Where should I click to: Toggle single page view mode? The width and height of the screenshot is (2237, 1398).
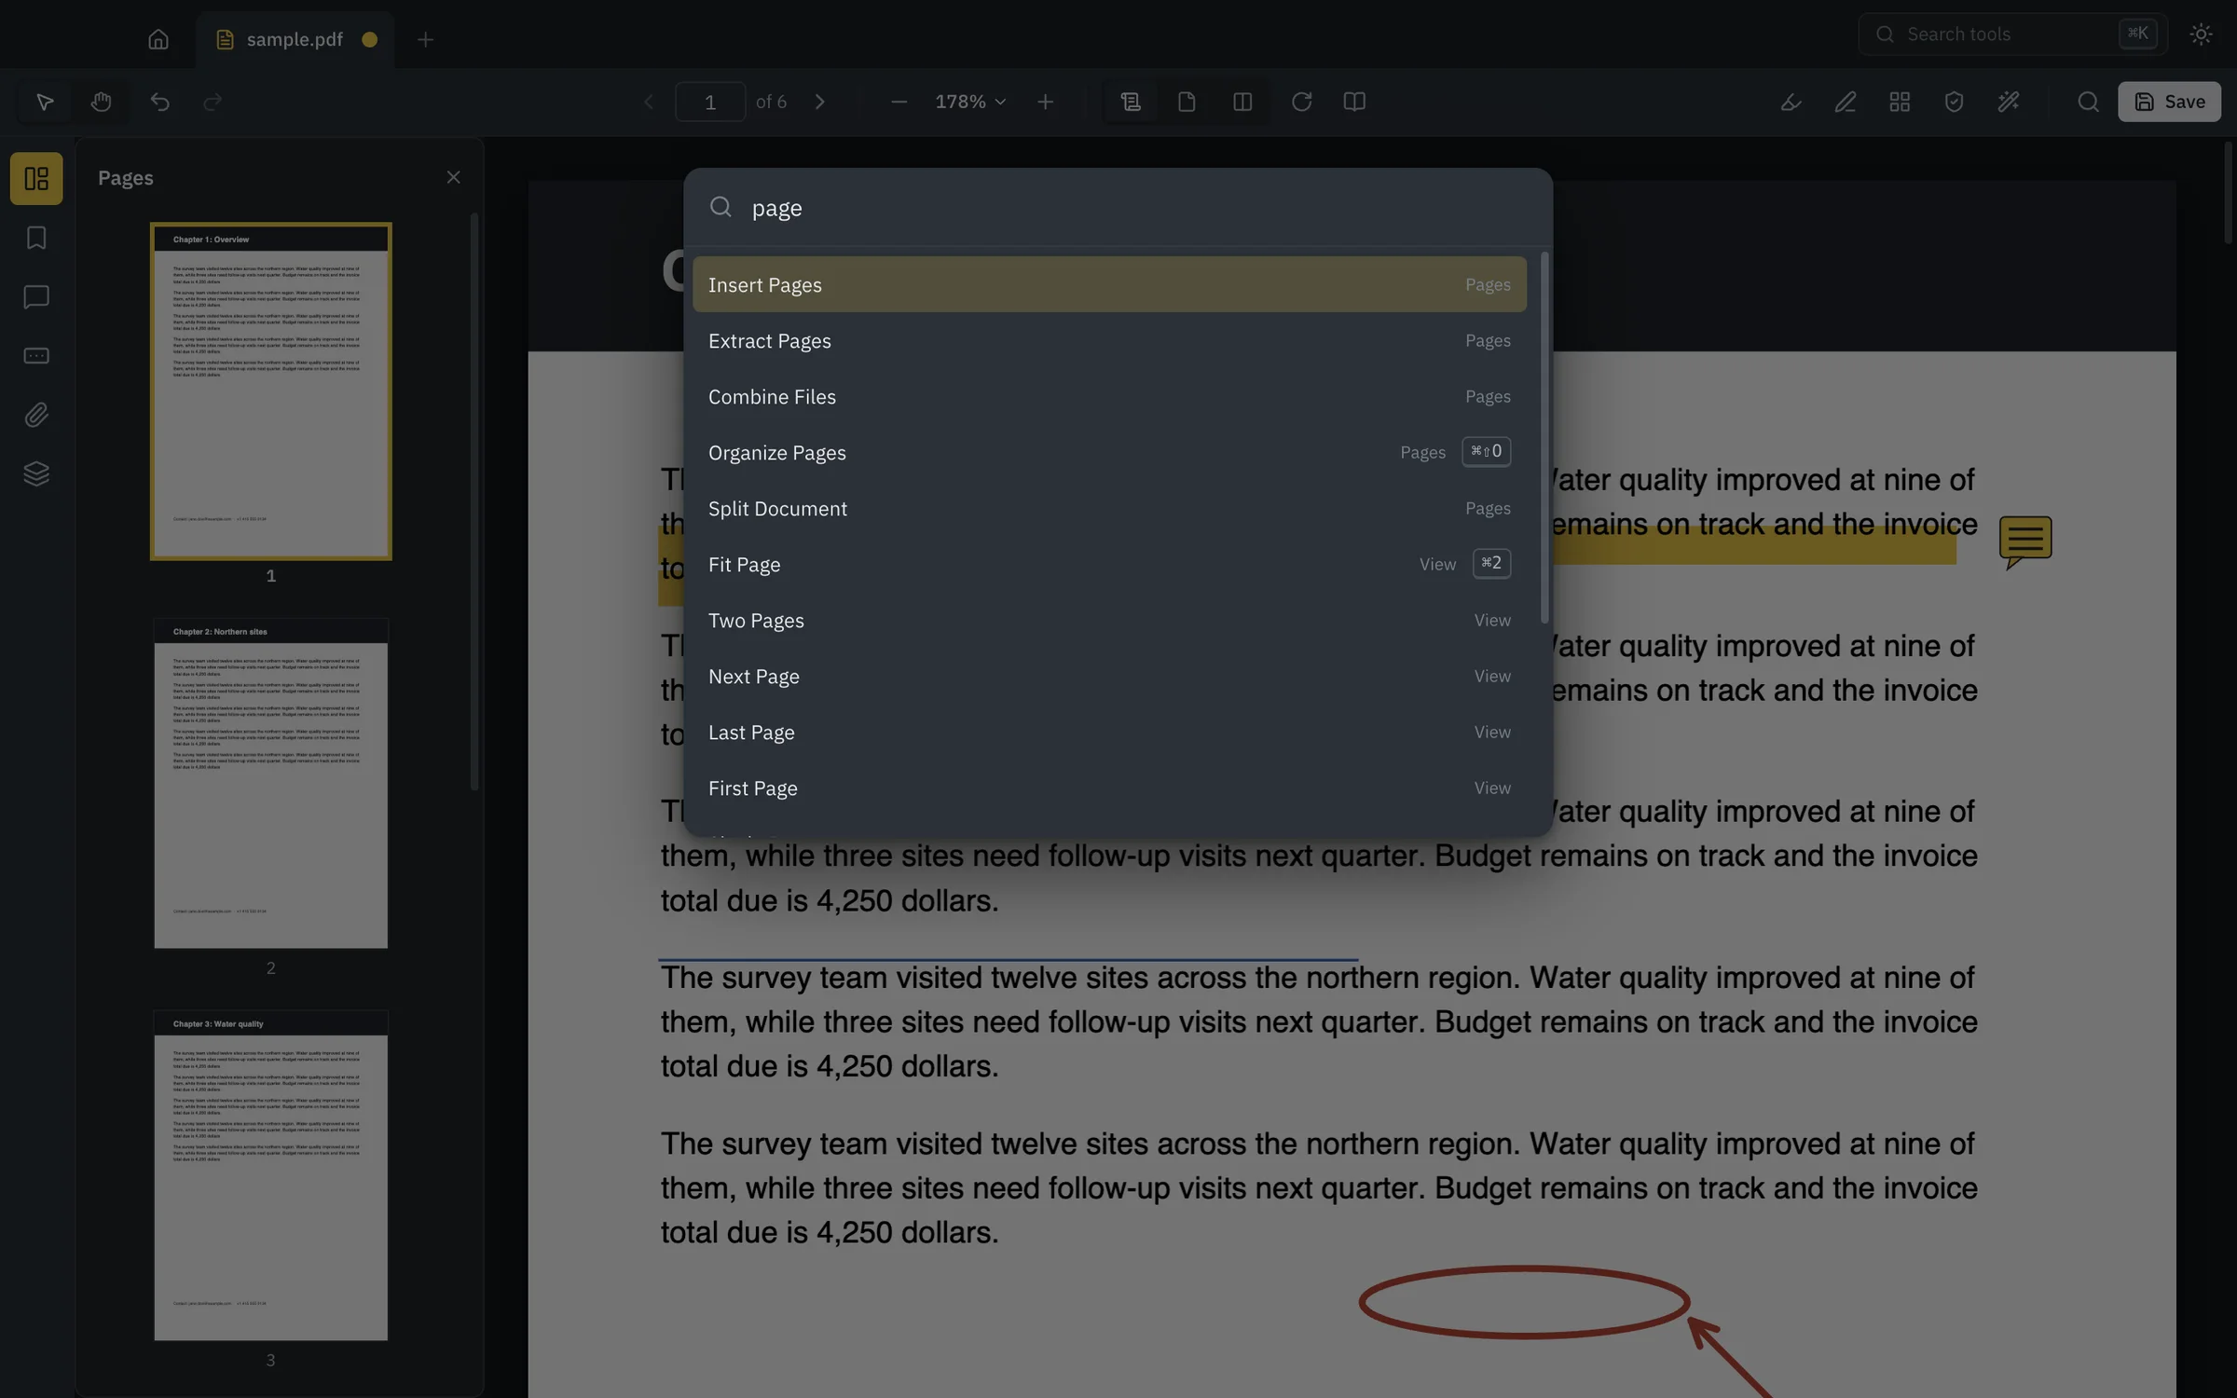pyautogui.click(x=1187, y=102)
